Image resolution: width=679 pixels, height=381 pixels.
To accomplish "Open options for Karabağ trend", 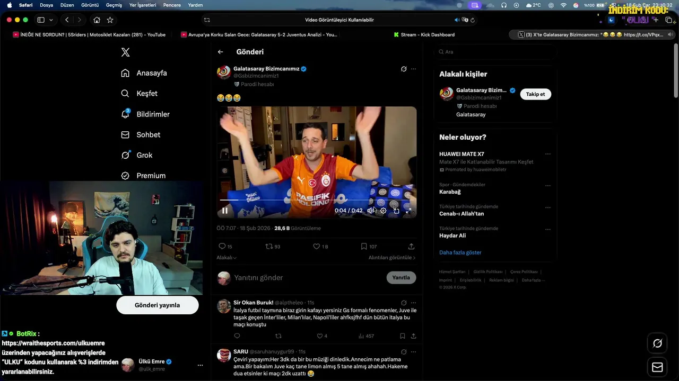I will (x=548, y=186).
